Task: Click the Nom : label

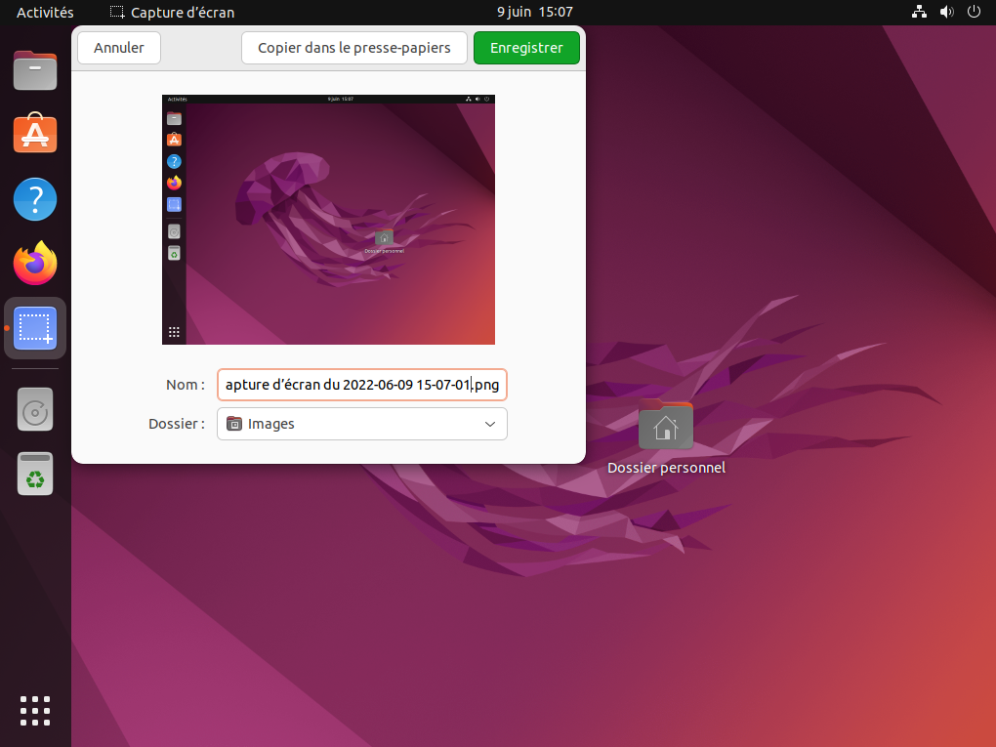Action: [x=186, y=385]
